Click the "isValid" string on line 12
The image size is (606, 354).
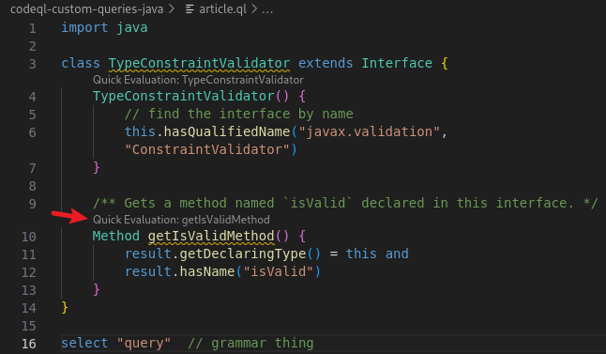[x=278, y=271]
